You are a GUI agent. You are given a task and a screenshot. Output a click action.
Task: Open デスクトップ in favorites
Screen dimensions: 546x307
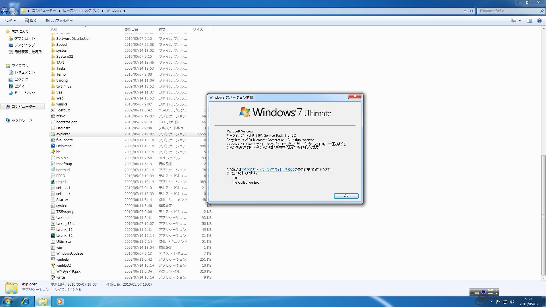click(x=25, y=45)
